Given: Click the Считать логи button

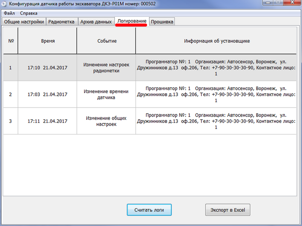Looking at the screenshot, I should (149, 210).
